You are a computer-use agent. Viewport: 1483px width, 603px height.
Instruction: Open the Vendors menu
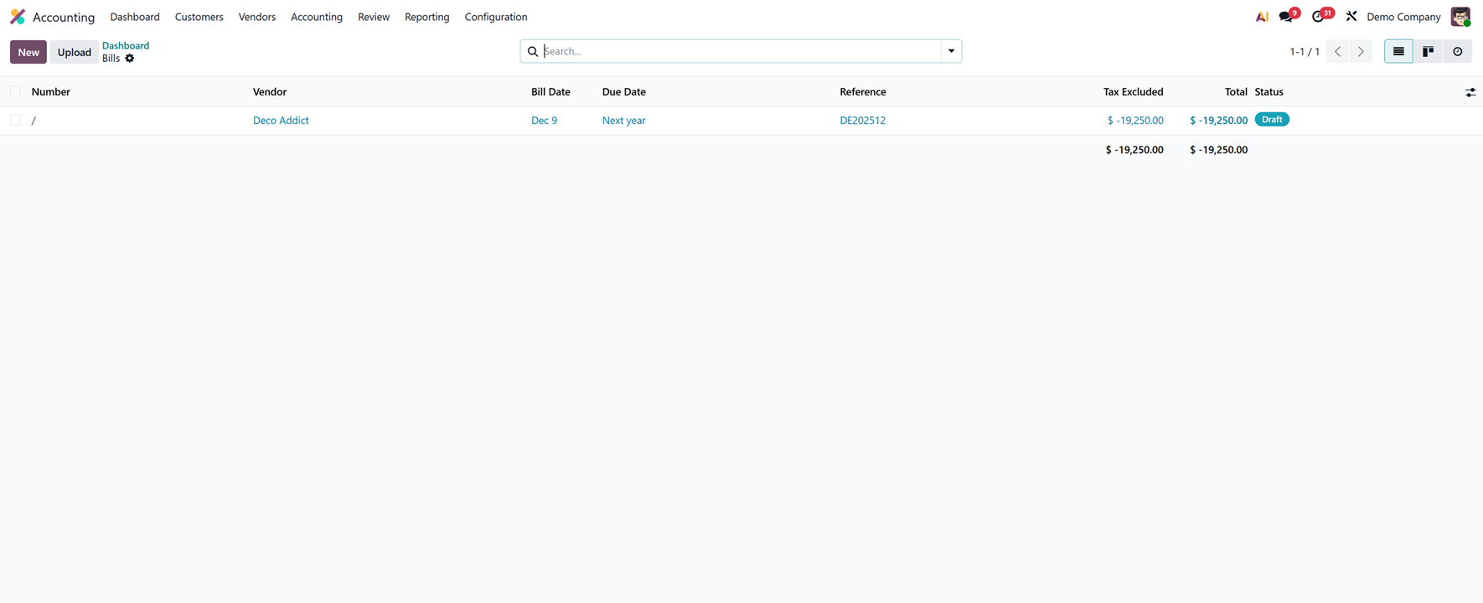257,17
